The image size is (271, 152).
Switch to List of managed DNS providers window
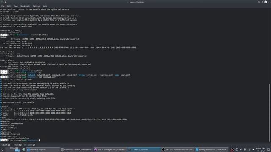pyautogui.click(x=111, y=149)
